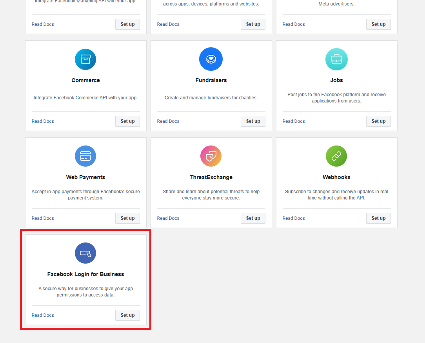
Task: Open Read Docs for Jobs
Action: (x=294, y=121)
